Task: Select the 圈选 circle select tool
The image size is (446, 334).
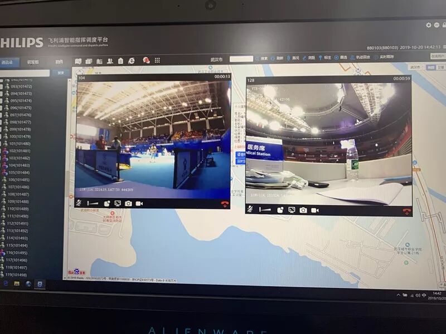Action: click(x=341, y=57)
